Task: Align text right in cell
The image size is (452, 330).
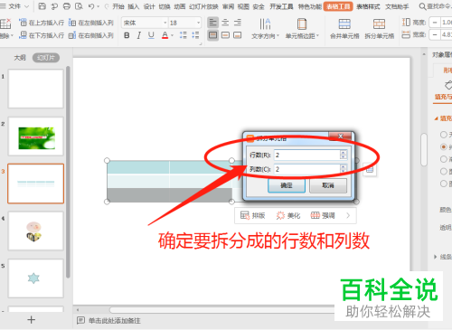Action: (x=238, y=23)
